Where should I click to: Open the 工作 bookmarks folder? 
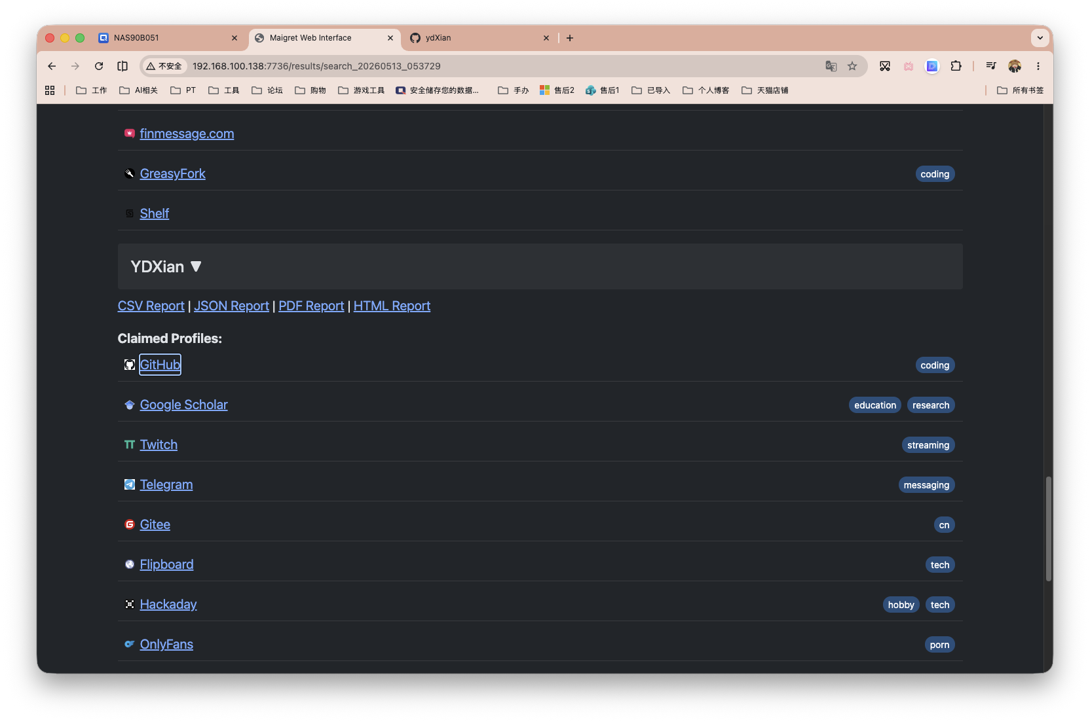click(x=92, y=90)
